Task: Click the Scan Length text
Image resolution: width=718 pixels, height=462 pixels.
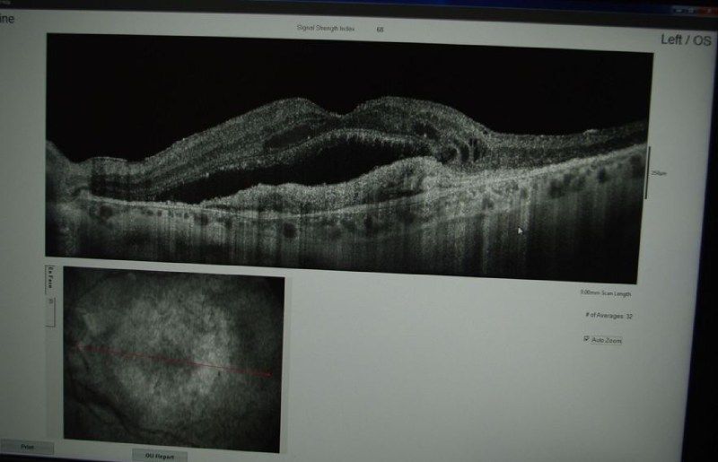Action: pyautogui.click(x=606, y=293)
